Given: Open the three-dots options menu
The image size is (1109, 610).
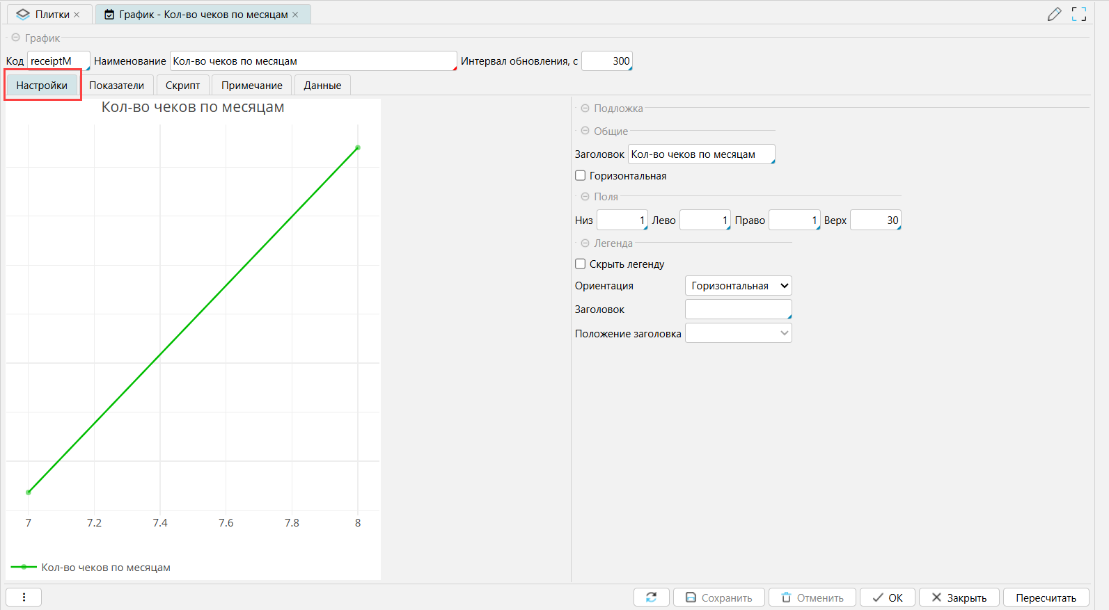Looking at the screenshot, I should tap(24, 597).
